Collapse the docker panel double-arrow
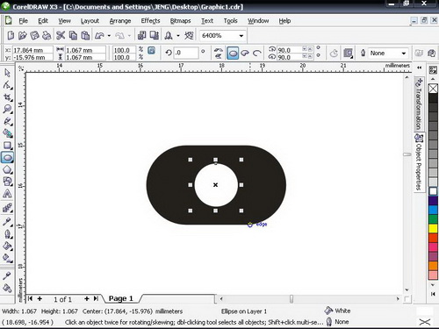This screenshot has height=329, width=439. [x=420, y=68]
